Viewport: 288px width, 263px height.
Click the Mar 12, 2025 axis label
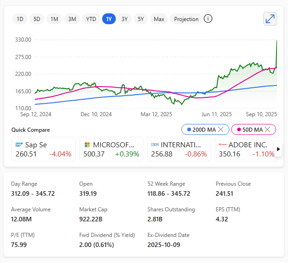pos(156,114)
